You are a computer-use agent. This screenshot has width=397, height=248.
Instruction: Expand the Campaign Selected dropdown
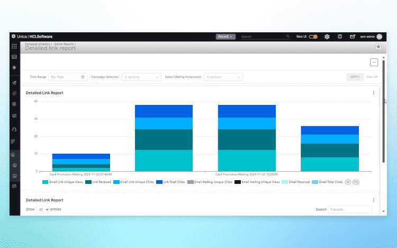(141, 77)
